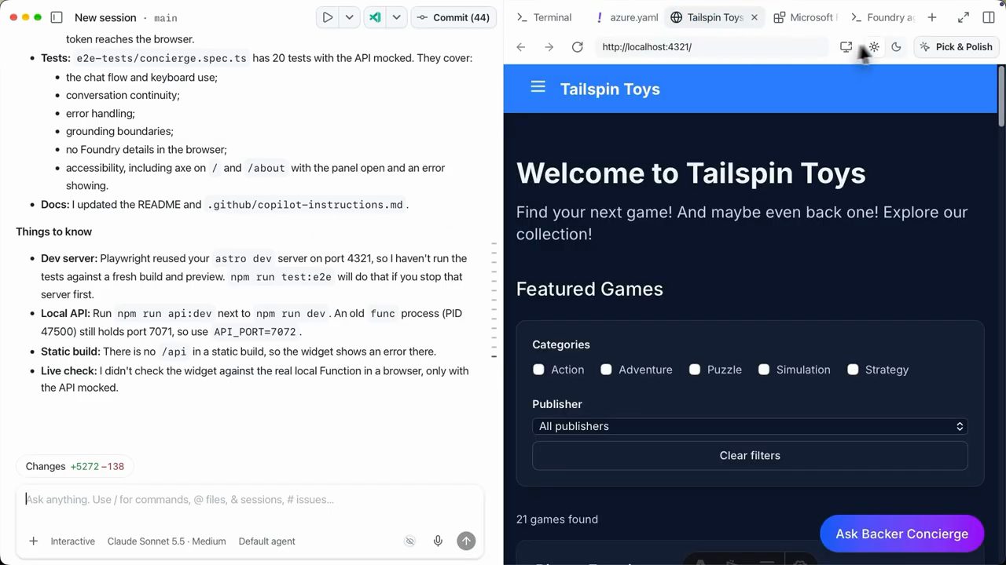Check the Puzzle category checkbox
1006x565 pixels.
point(695,370)
